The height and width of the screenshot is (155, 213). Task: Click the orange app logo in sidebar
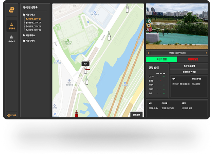[x=12, y=10]
